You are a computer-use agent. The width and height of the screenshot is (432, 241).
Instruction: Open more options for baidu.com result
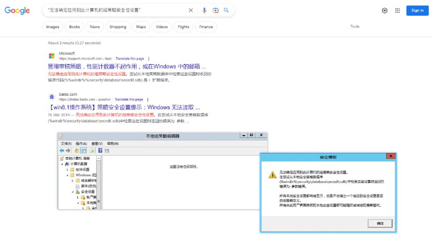pos(147,99)
